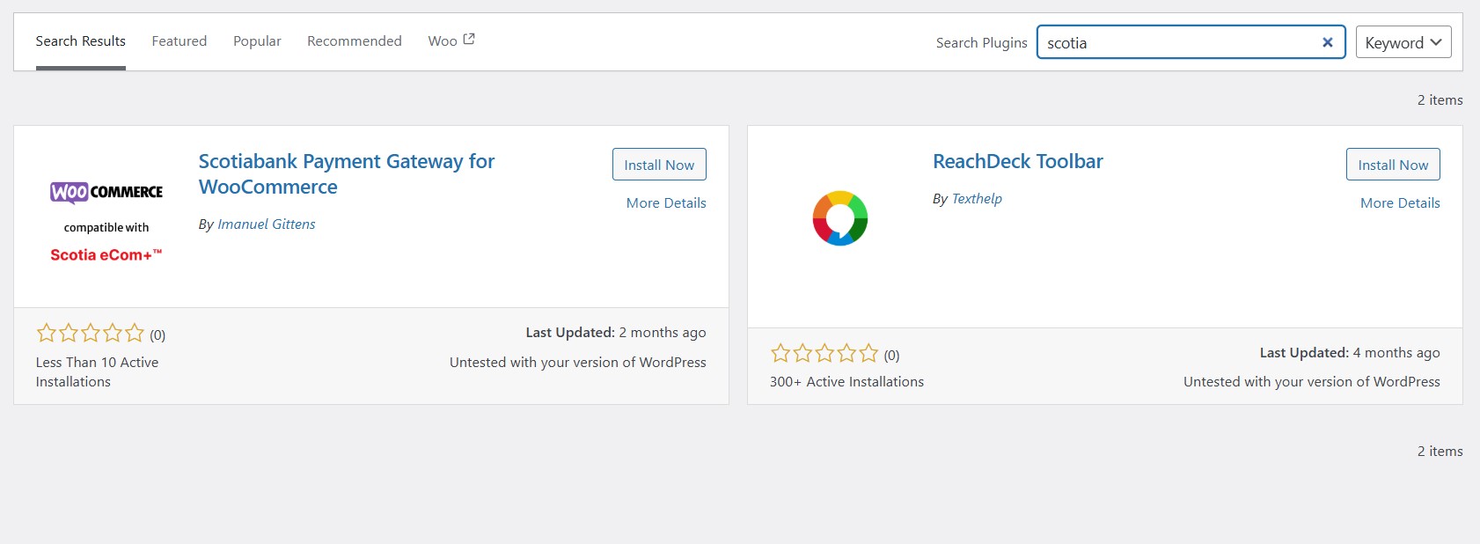
Task: View More Details for ReachDeck Toolbar
Action: 1400,203
